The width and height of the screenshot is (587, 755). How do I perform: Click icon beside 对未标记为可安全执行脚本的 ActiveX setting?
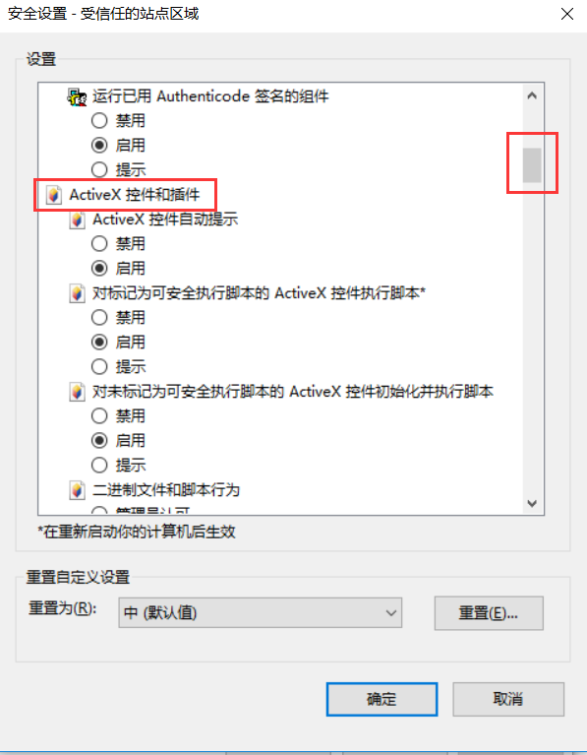(77, 392)
